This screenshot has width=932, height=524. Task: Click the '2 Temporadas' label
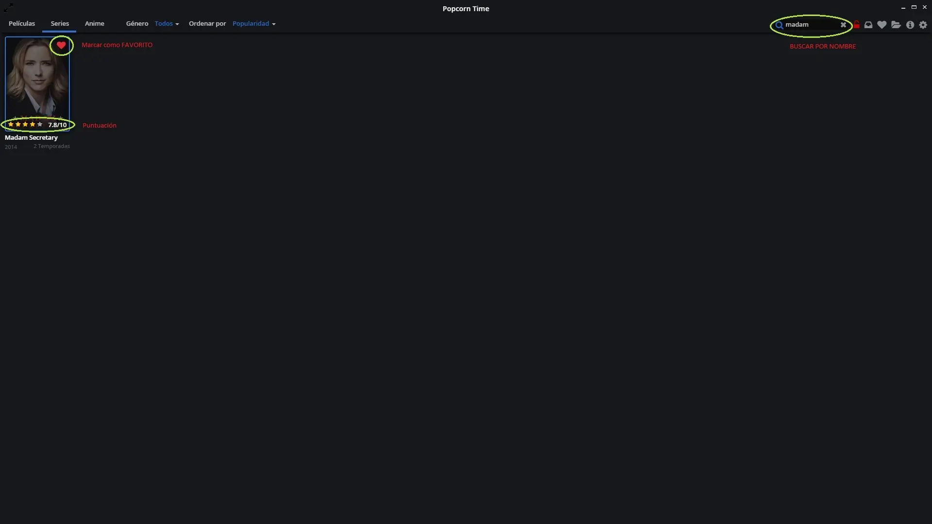(x=51, y=147)
